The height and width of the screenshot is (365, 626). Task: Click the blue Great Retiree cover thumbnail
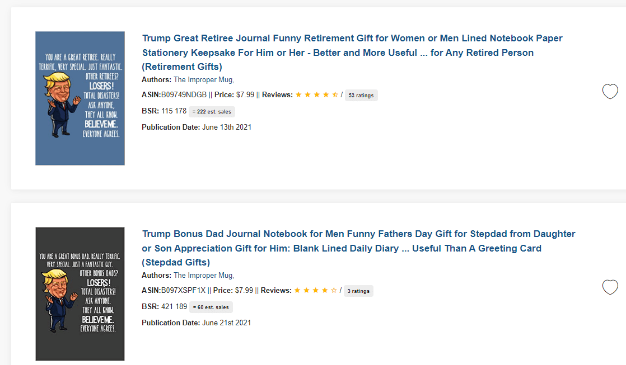pyautogui.click(x=80, y=98)
